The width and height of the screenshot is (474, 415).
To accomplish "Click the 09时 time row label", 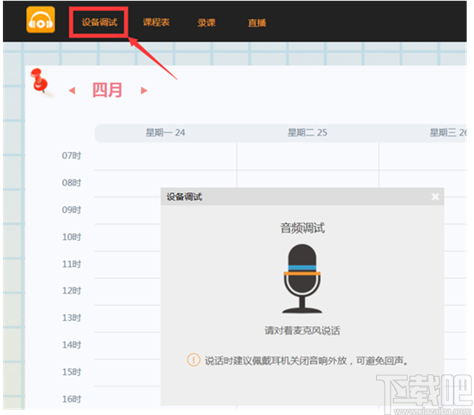I will pos(72,210).
